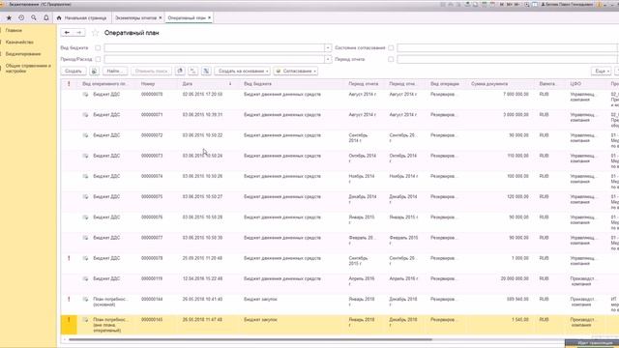Viewport: 619px width, 348px height.
Task: Open the Главное section in sidebar
Action: point(14,30)
